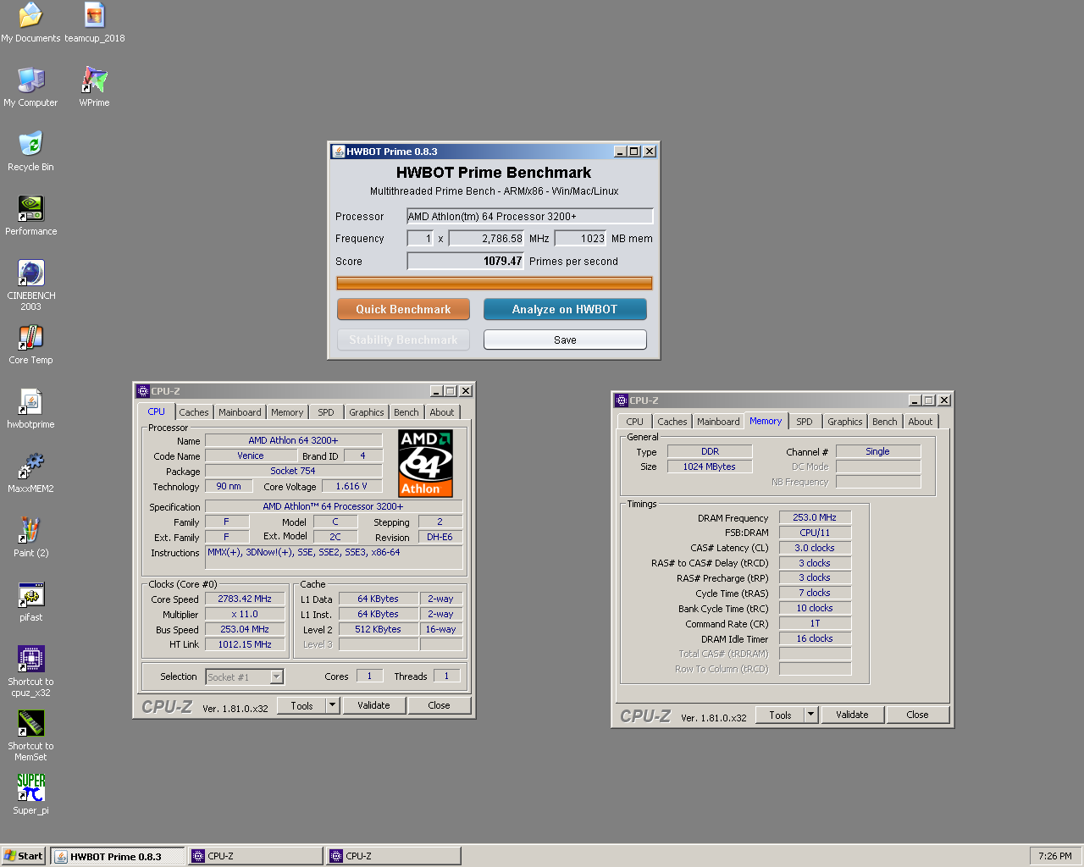Click the CPU-Z title bar icon in the Memory window

(622, 400)
